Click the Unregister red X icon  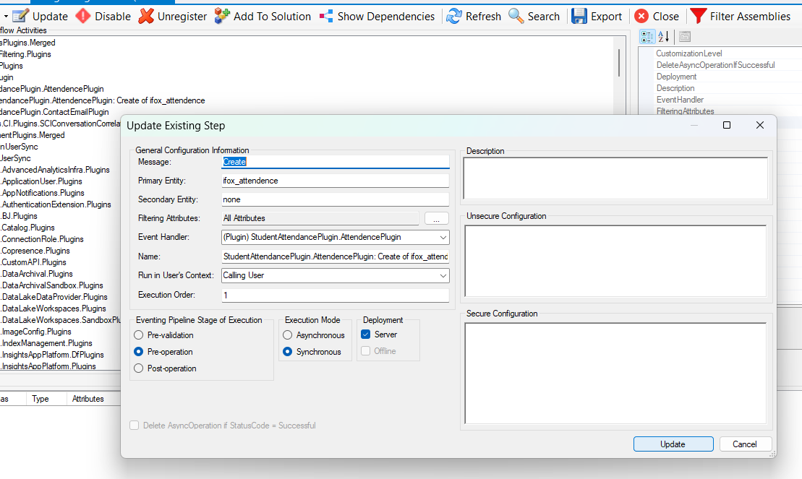[146, 16]
